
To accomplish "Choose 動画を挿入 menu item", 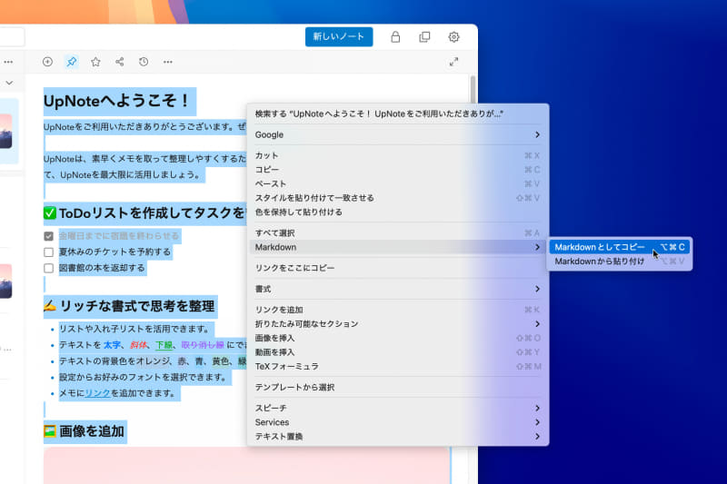I will pyautogui.click(x=398, y=352).
